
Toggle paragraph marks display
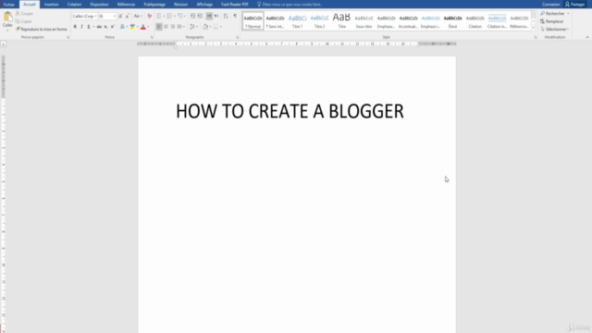click(235, 17)
